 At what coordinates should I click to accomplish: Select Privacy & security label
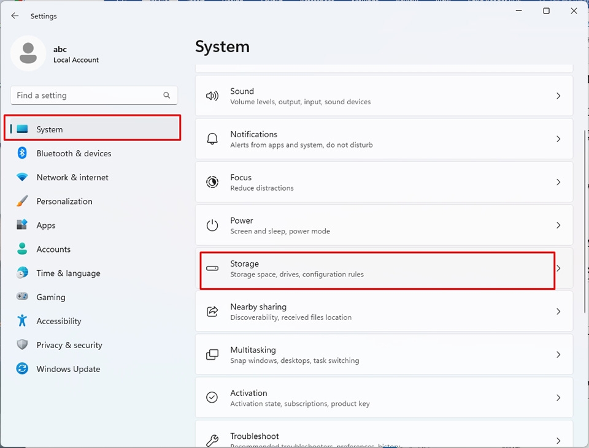tap(69, 345)
